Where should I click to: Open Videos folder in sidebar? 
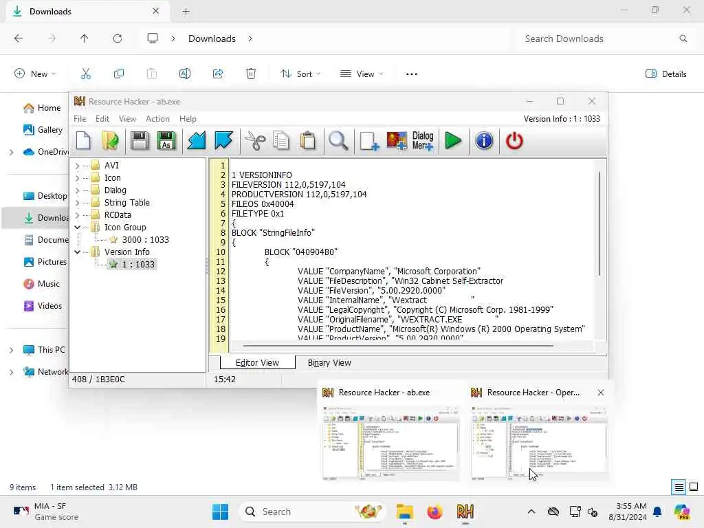[43, 306]
